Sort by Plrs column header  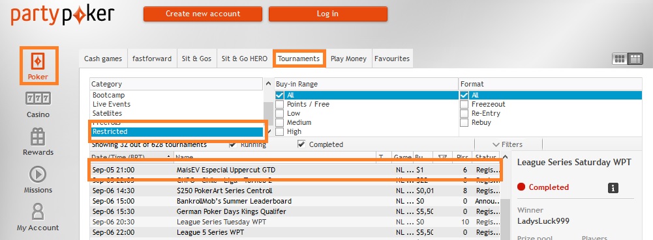click(463, 157)
